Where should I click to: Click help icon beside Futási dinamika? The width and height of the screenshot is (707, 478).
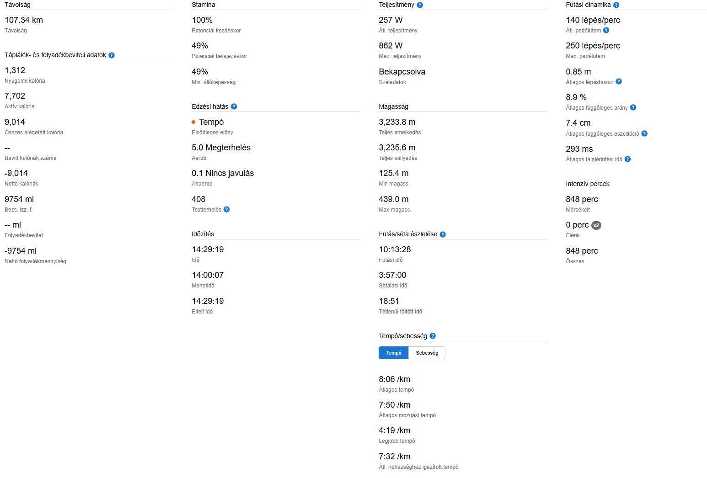[616, 5]
